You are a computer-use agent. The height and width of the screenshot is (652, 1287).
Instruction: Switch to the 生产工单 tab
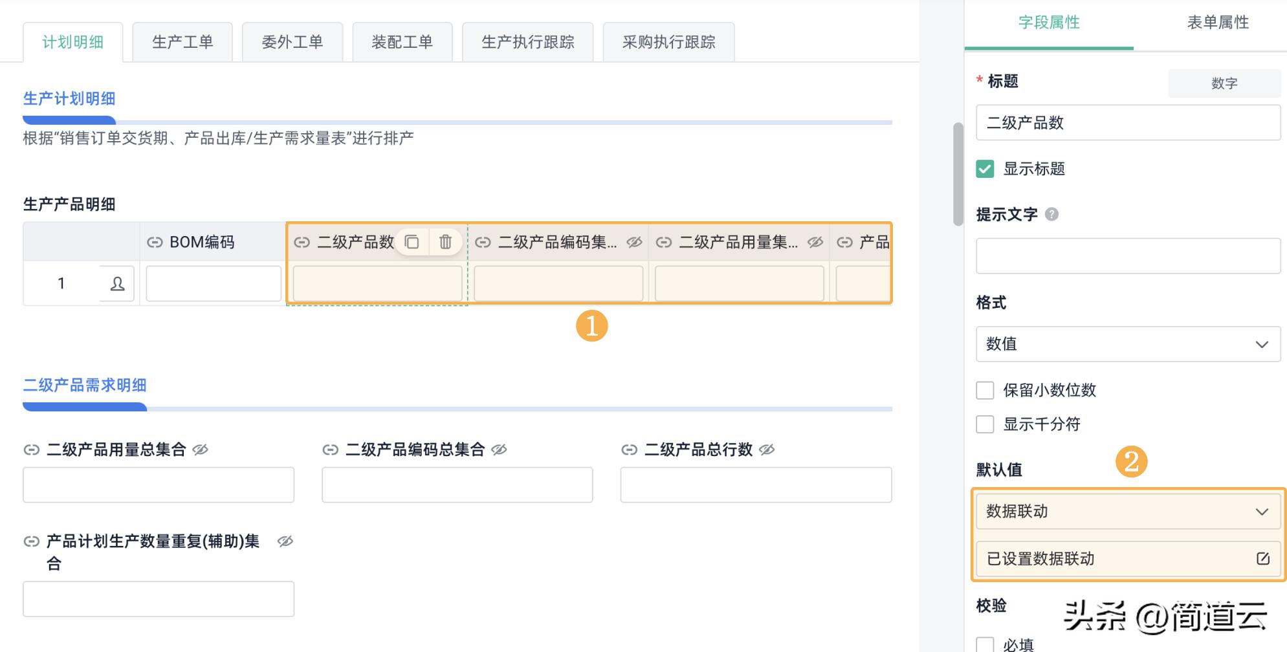tap(182, 43)
